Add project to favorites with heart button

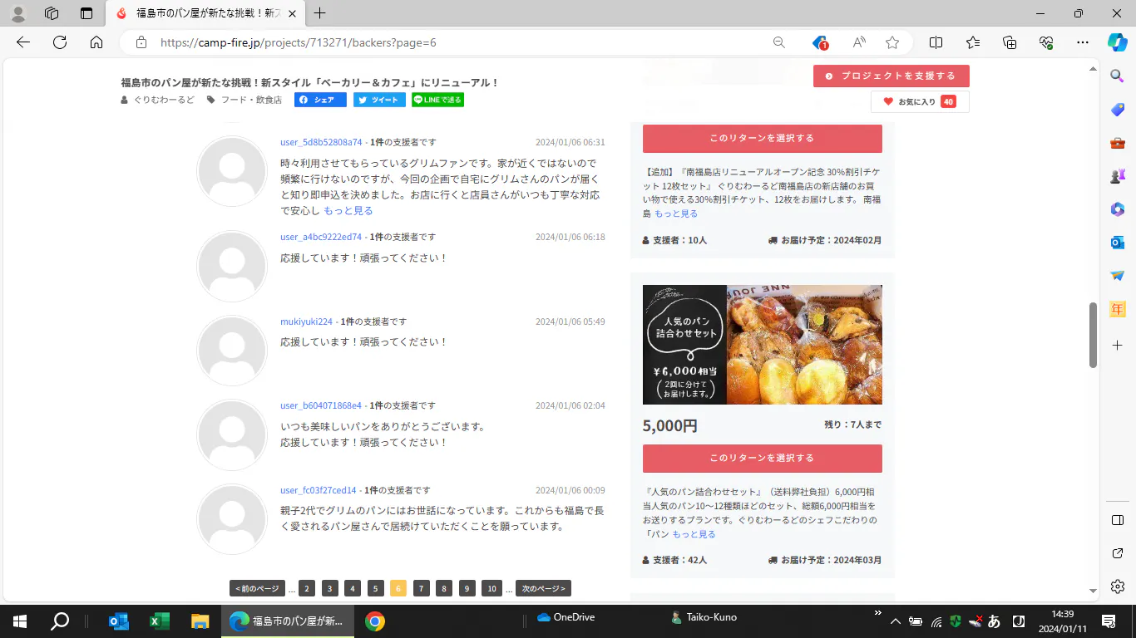click(x=919, y=101)
